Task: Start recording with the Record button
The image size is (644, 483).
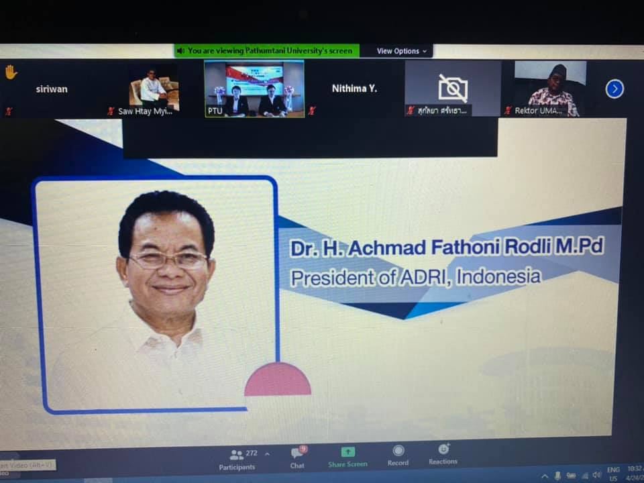Action: (x=398, y=453)
